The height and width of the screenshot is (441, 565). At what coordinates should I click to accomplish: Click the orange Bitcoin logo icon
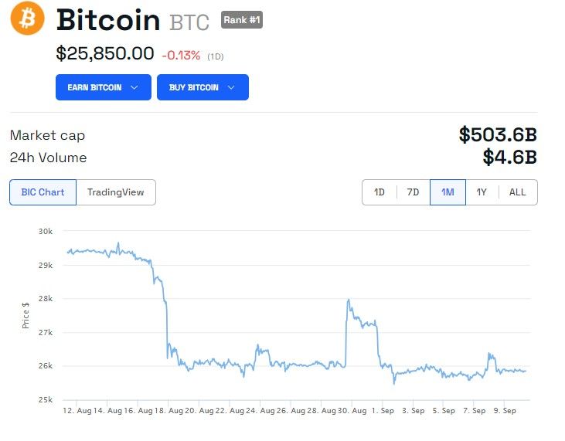[27, 18]
